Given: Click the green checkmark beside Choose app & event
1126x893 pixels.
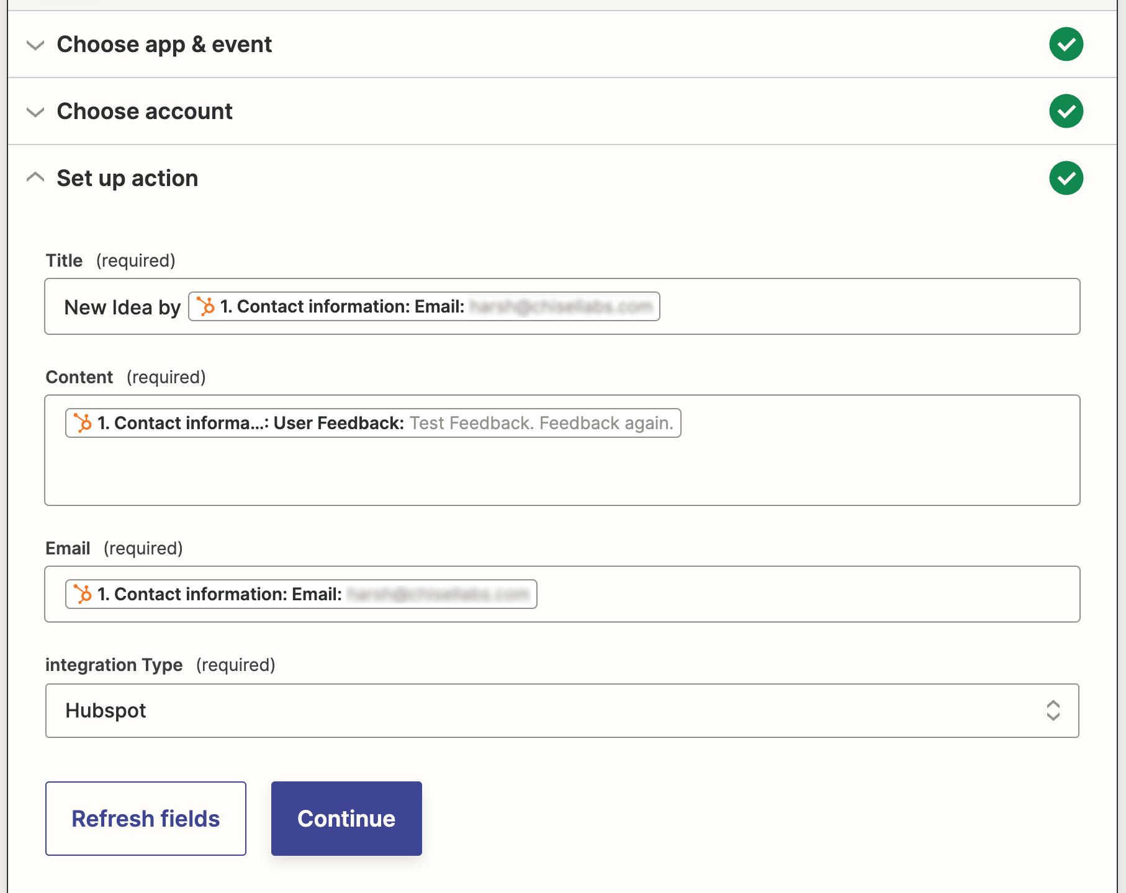Looking at the screenshot, I should click(x=1066, y=44).
